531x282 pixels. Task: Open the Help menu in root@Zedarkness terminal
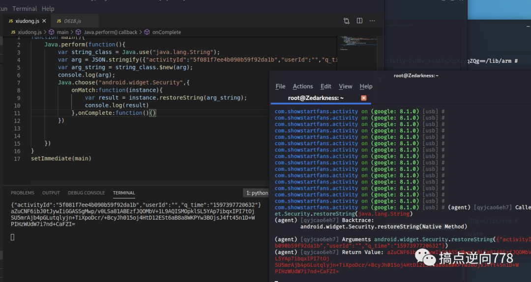366,86
